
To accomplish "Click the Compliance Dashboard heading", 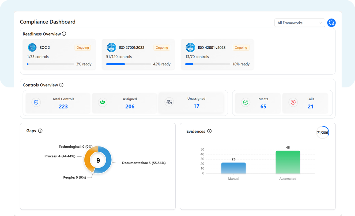I will tap(48, 22).
